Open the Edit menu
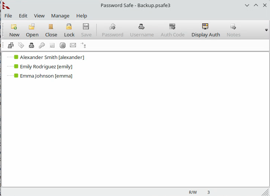 [23, 16]
